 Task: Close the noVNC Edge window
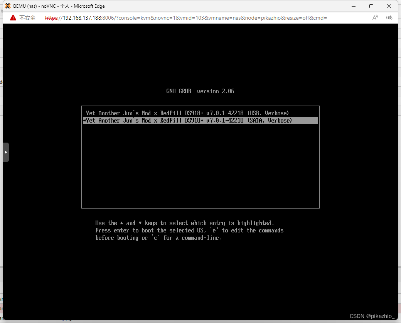point(389,6)
